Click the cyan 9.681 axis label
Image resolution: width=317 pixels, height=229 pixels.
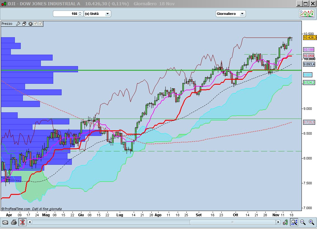click(308, 75)
